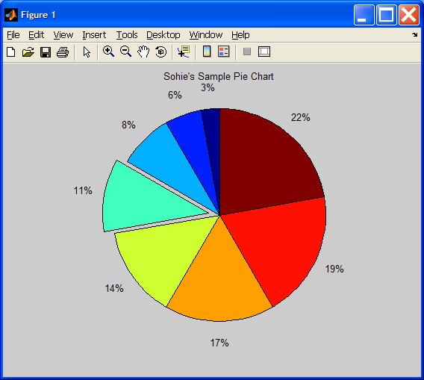The width and height of the screenshot is (424, 380).
Task: Enable the Pan hand tool
Action: click(x=143, y=52)
